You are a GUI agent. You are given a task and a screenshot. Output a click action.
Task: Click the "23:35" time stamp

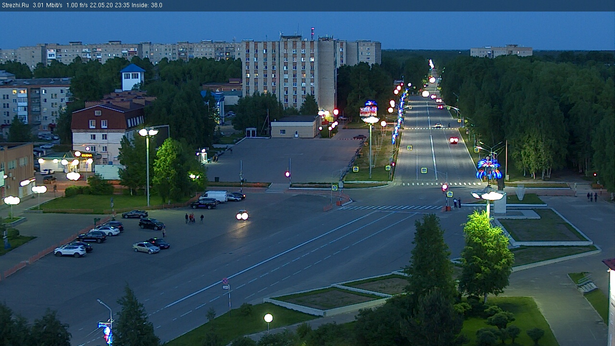point(122,5)
